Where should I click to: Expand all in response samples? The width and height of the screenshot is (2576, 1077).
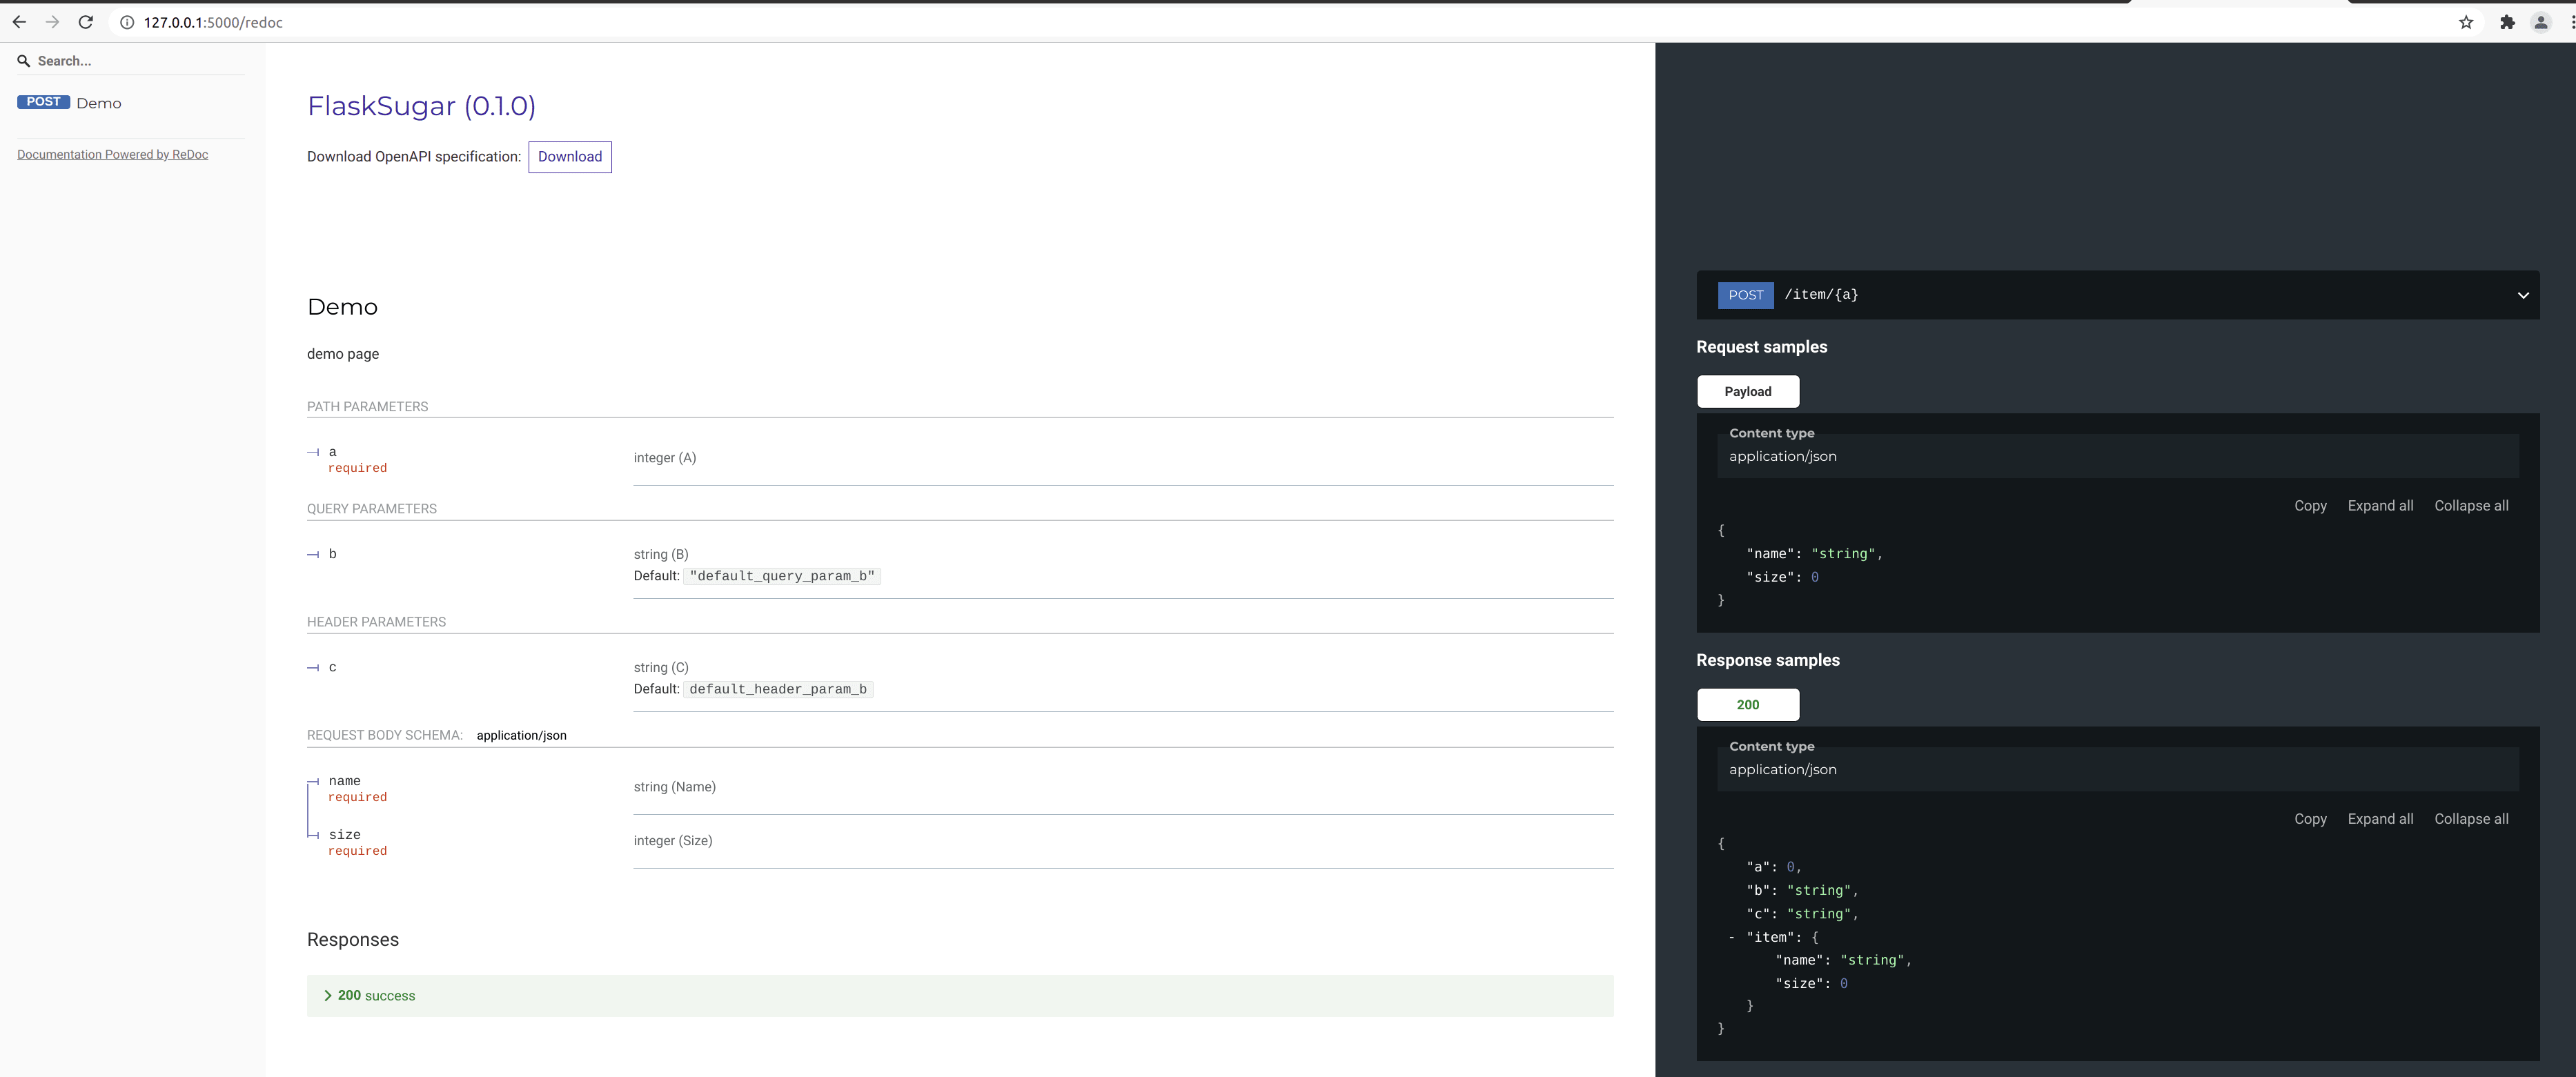(x=2379, y=819)
